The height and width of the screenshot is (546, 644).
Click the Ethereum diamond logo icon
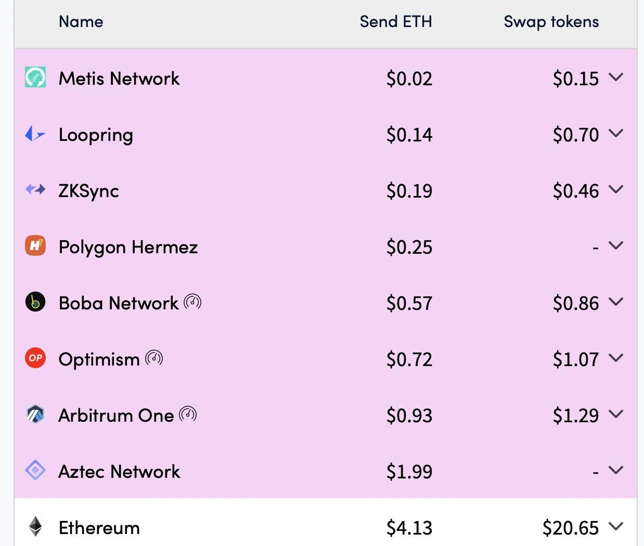35,527
